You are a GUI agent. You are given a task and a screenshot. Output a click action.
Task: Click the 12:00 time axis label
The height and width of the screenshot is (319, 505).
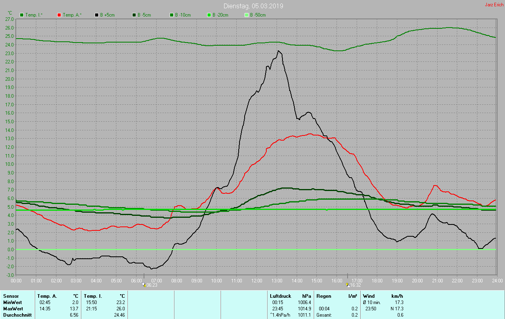256,280
